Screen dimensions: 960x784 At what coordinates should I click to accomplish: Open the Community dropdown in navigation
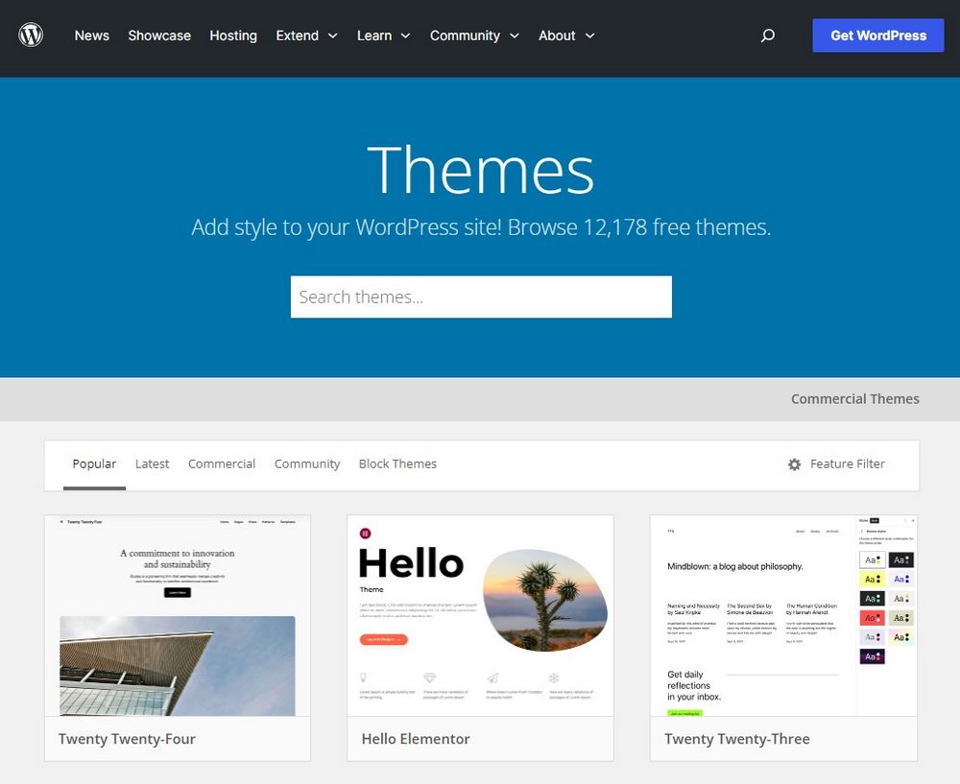pos(474,36)
